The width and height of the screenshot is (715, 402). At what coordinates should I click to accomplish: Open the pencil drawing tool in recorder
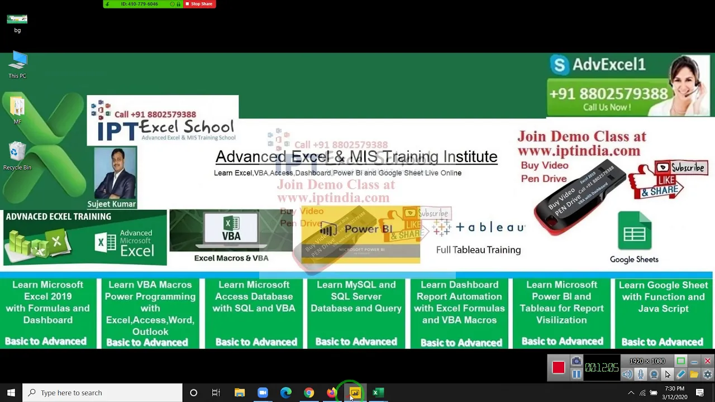click(x=681, y=375)
